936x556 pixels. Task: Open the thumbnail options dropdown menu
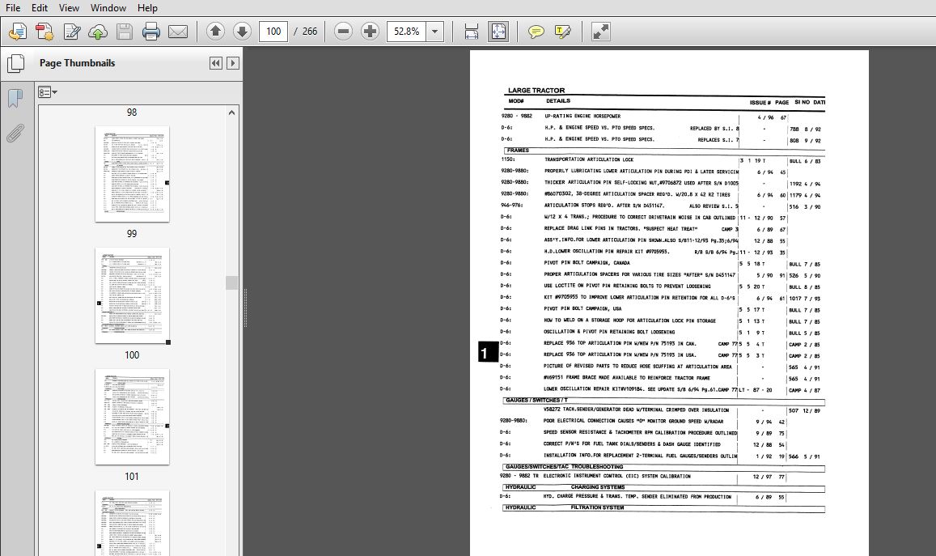point(47,92)
